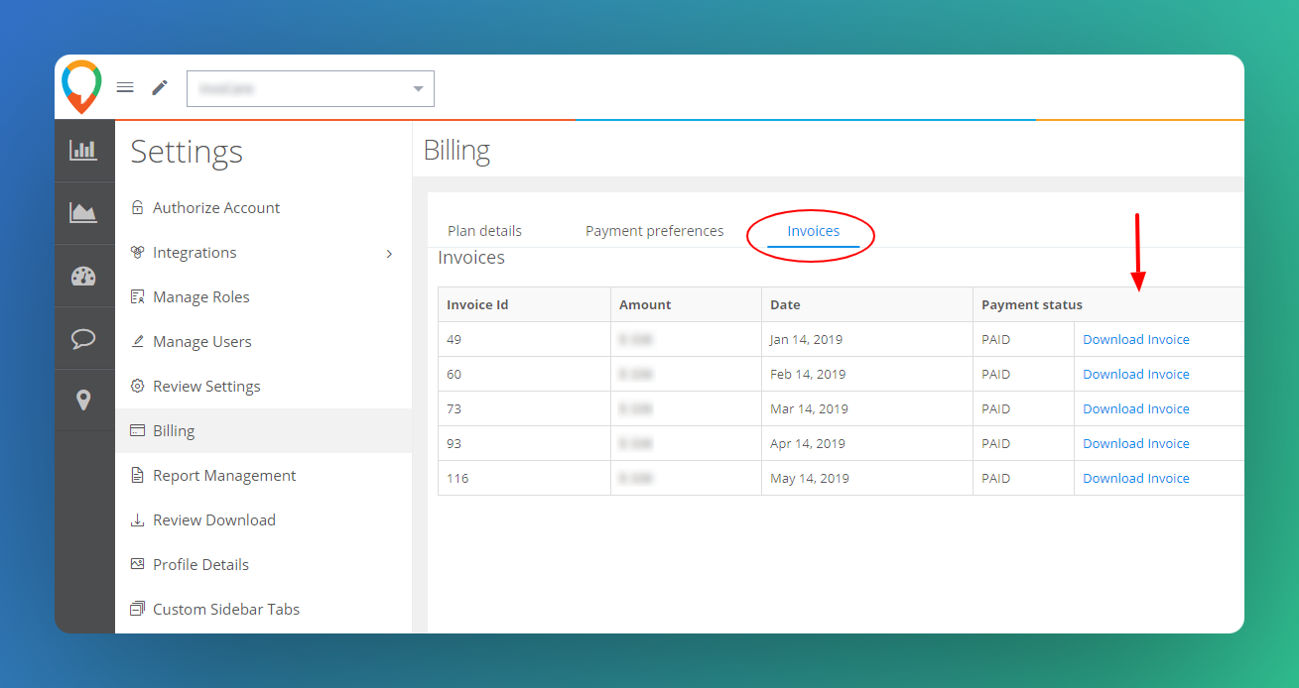The image size is (1299, 688).
Task: Open Report Management page
Action: point(224,475)
